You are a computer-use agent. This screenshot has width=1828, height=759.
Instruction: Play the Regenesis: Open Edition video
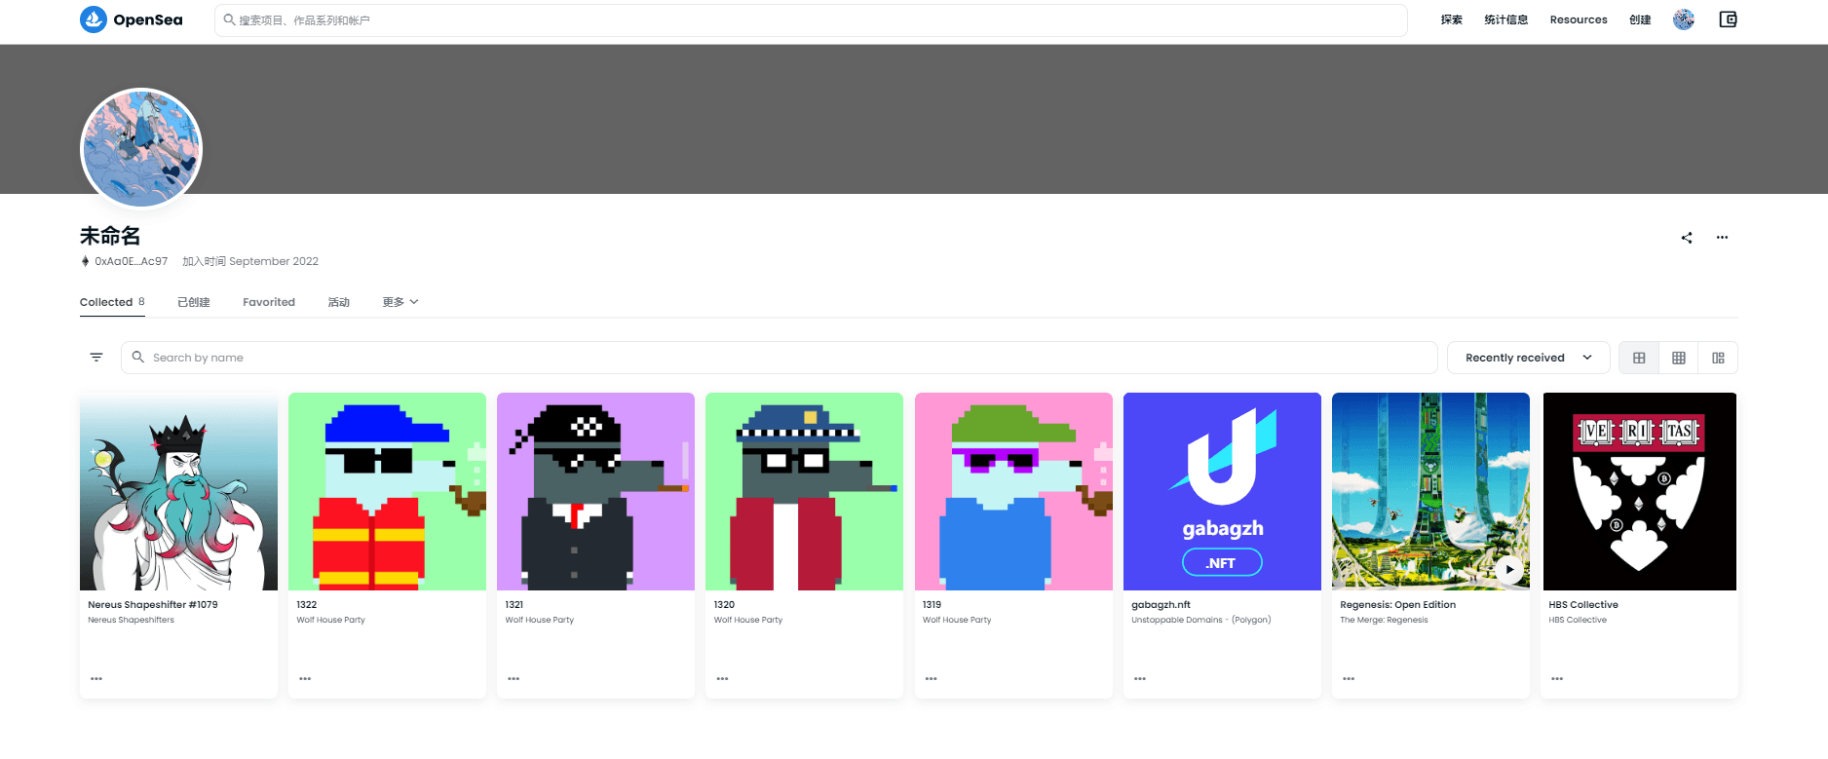coord(1509,569)
